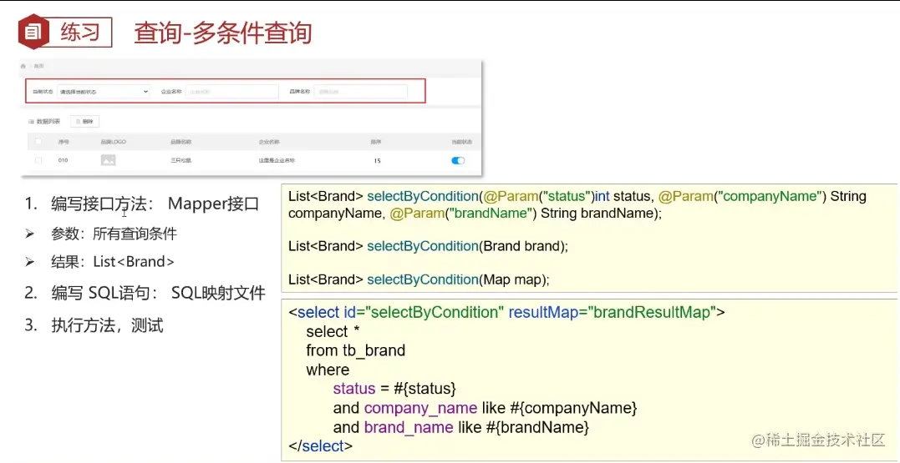This screenshot has width=900, height=463.
Task: Click the bullet 参数: 所有查询条件
Action: click(114, 234)
